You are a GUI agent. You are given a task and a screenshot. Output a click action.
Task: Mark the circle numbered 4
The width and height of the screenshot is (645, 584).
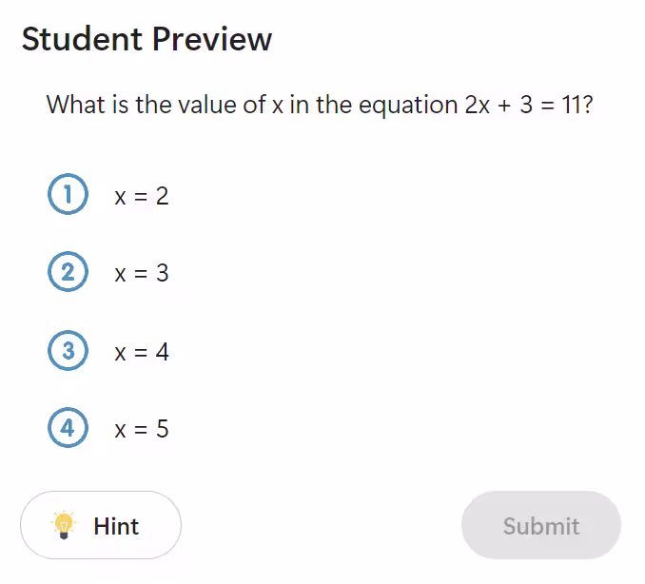click(68, 428)
